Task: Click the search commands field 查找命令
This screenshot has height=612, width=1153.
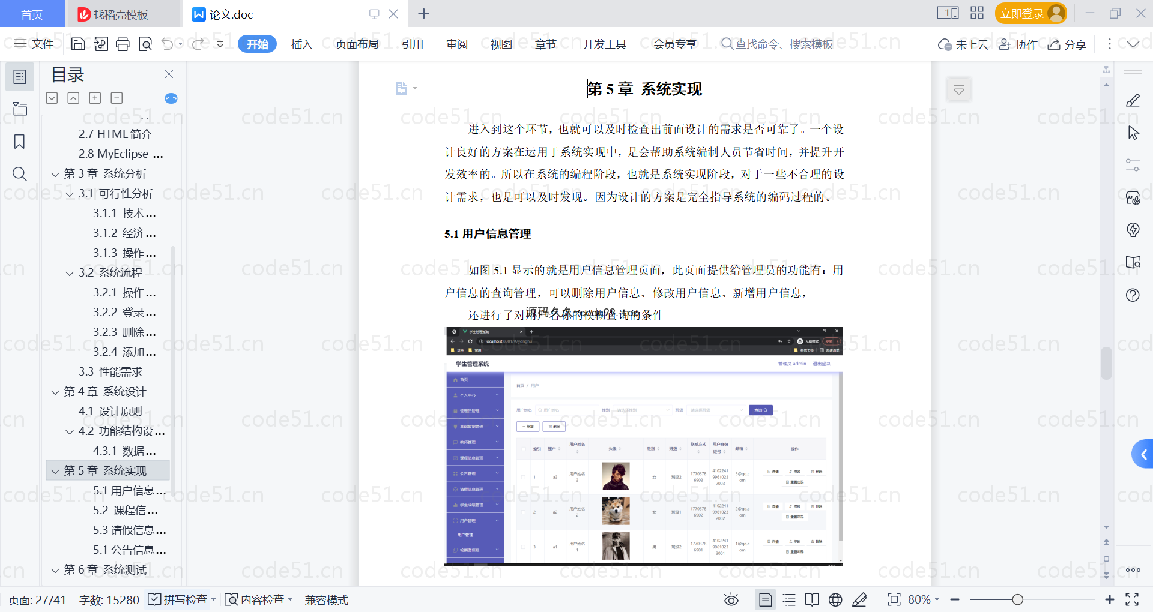Action: (x=778, y=44)
